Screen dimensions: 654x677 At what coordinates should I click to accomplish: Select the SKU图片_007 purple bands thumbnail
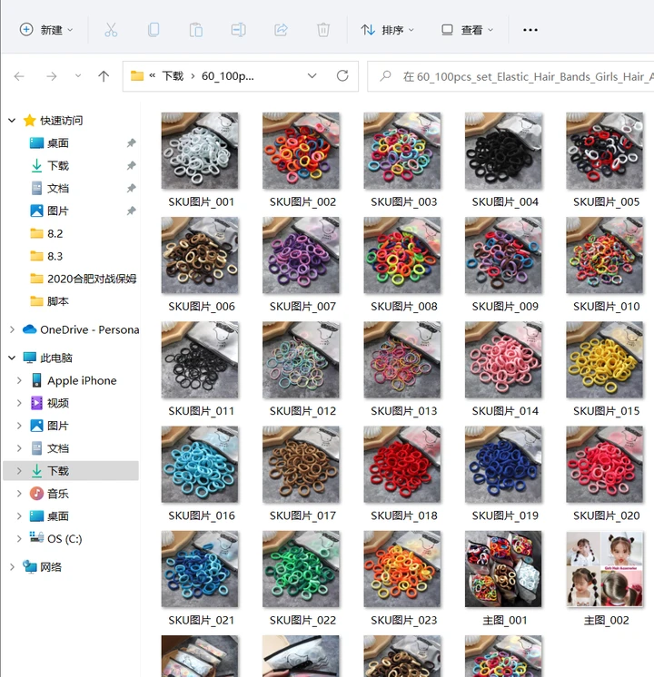click(301, 255)
